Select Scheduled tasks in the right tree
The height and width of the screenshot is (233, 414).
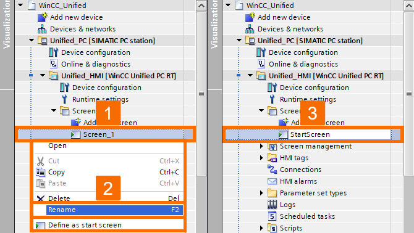(307, 216)
